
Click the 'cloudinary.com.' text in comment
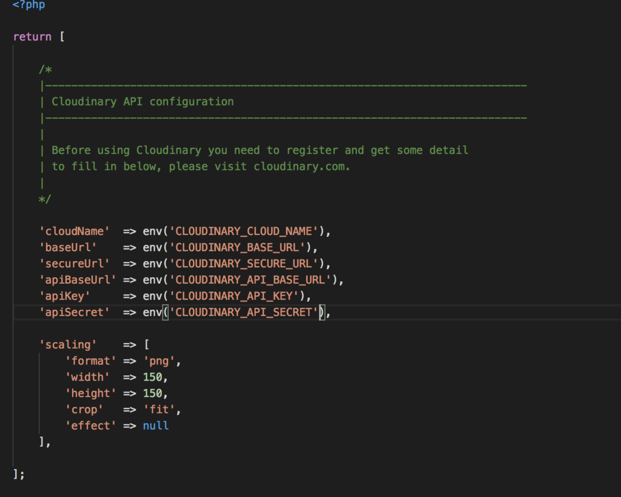(x=302, y=167)
